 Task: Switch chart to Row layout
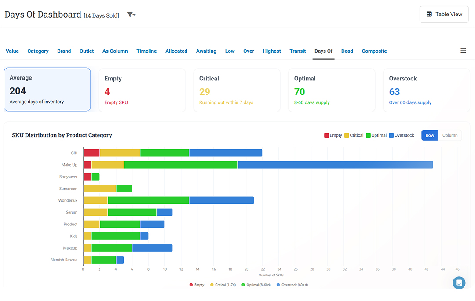(x=430, y=135)
